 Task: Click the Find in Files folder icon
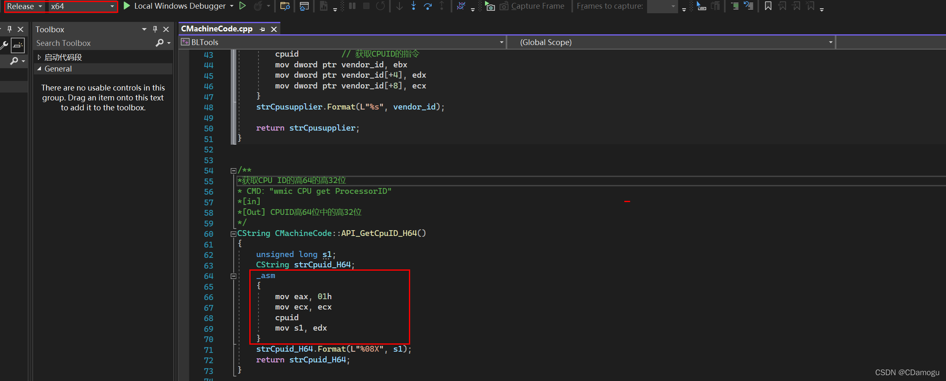click(285, 6)
